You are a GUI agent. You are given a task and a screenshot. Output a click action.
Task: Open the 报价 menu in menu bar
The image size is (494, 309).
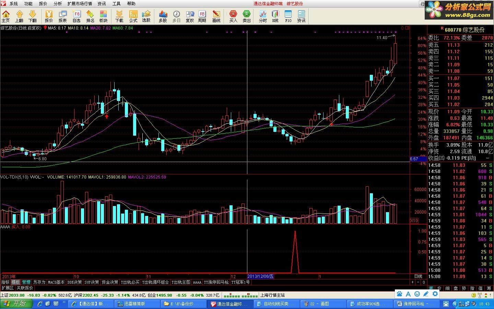click(43, 3)
